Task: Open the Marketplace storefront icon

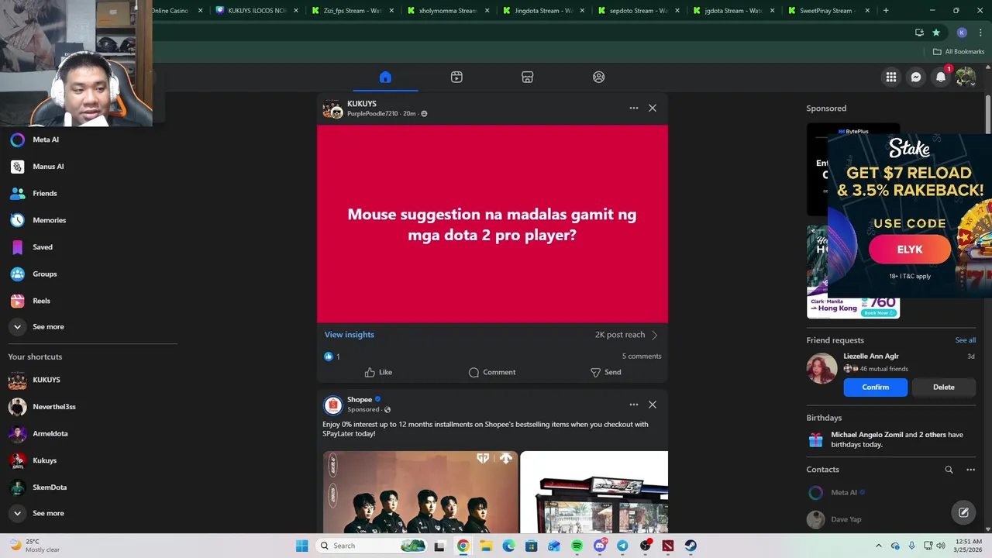Action: point(527,77)
